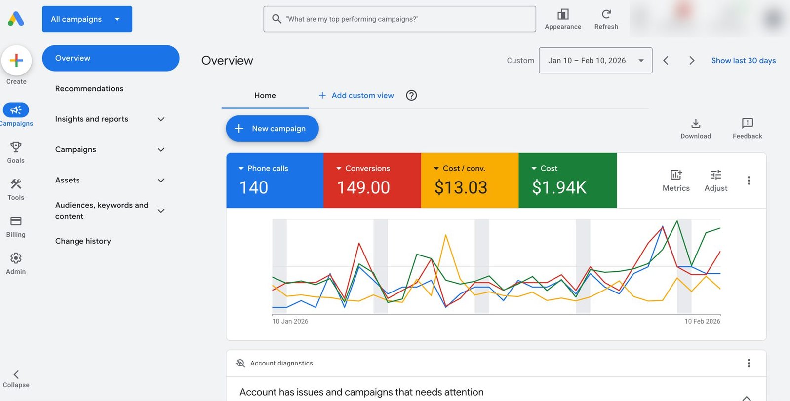Open the Billing card icon
This screenshot has width=790, height=401.
16,221
